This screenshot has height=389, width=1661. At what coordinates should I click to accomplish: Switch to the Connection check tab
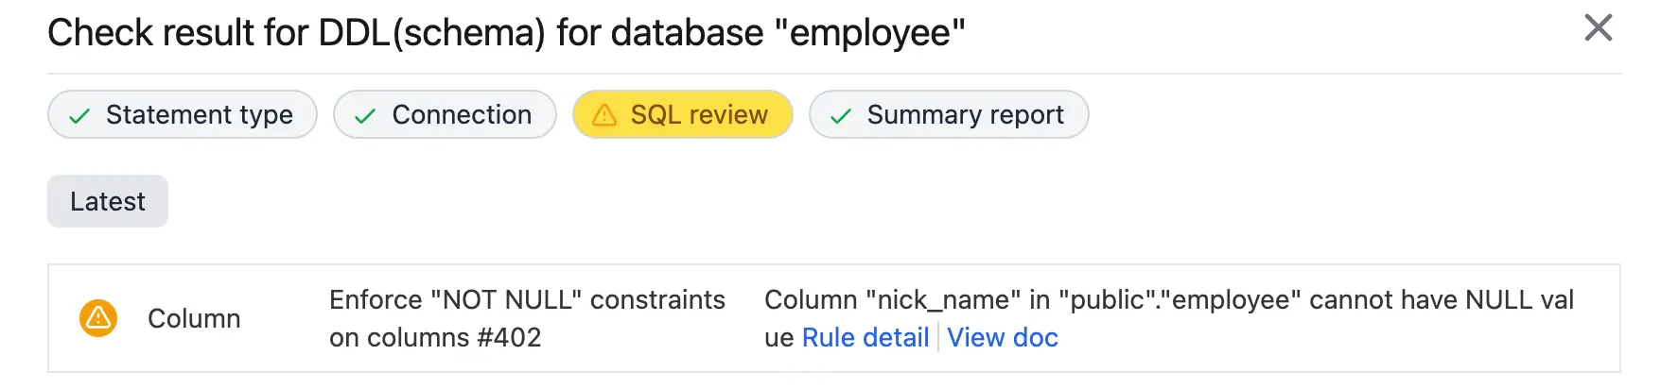445,115
